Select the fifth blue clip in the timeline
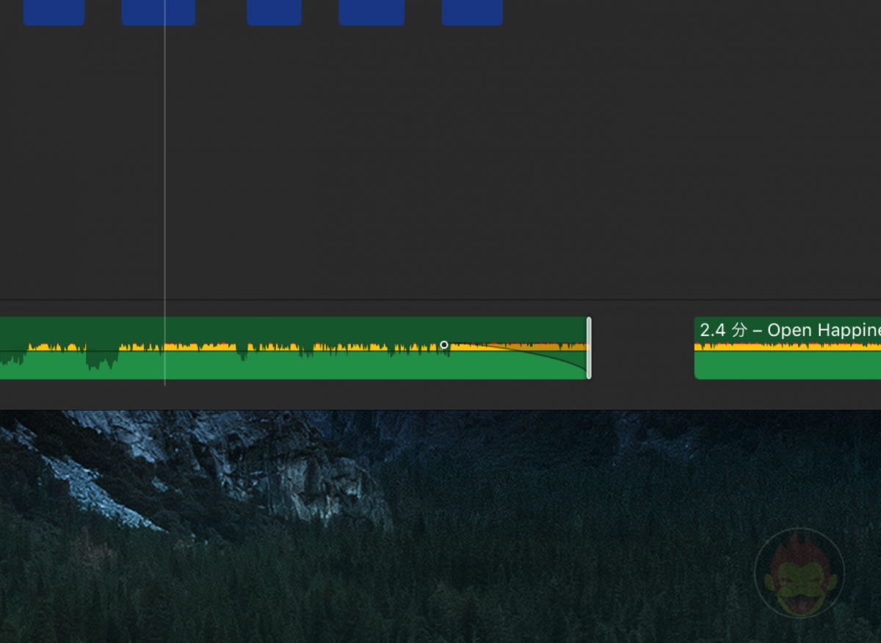 coord(472,11)
